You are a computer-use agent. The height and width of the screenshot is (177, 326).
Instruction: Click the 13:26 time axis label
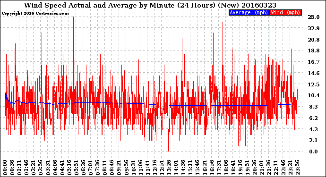coord(169,168)
